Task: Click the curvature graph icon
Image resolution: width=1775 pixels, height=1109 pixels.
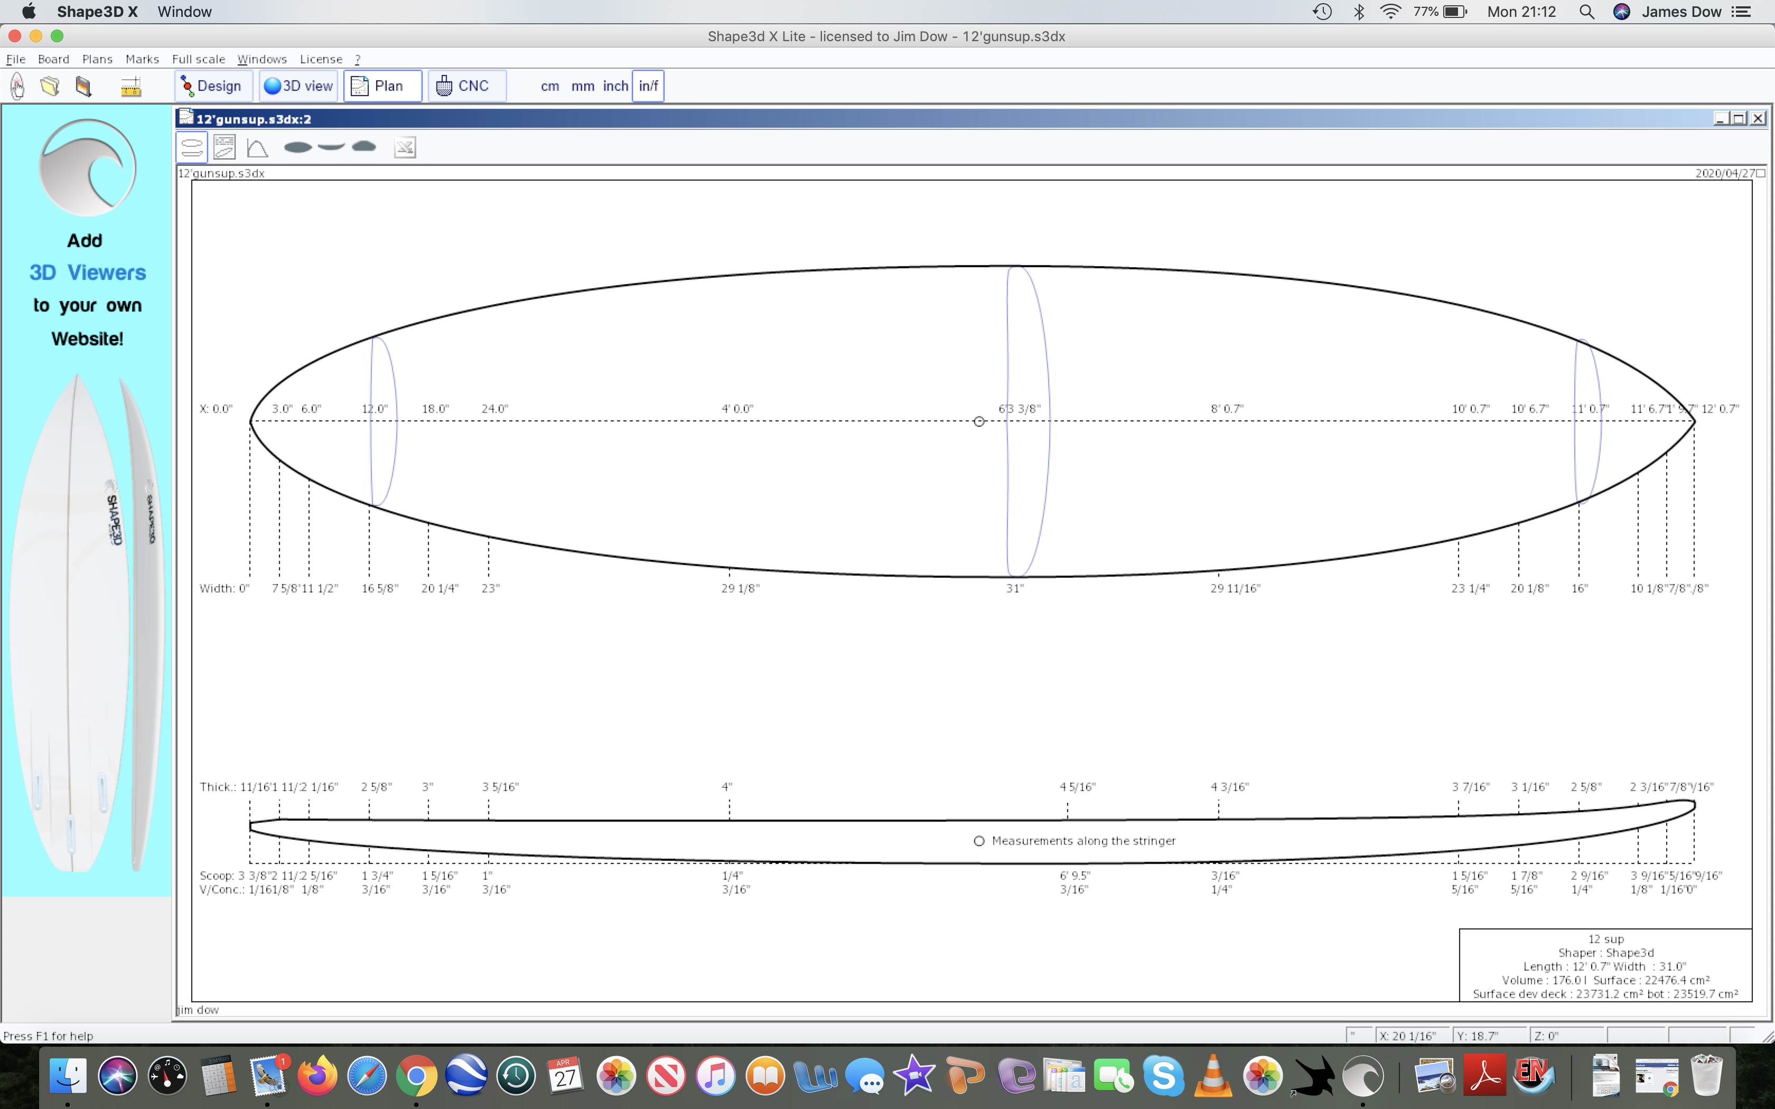Action: point(257,147)
